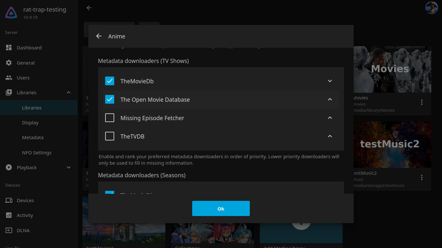Open the Users menu item
This screenshot has width=442, height=248.
point(23,78)
